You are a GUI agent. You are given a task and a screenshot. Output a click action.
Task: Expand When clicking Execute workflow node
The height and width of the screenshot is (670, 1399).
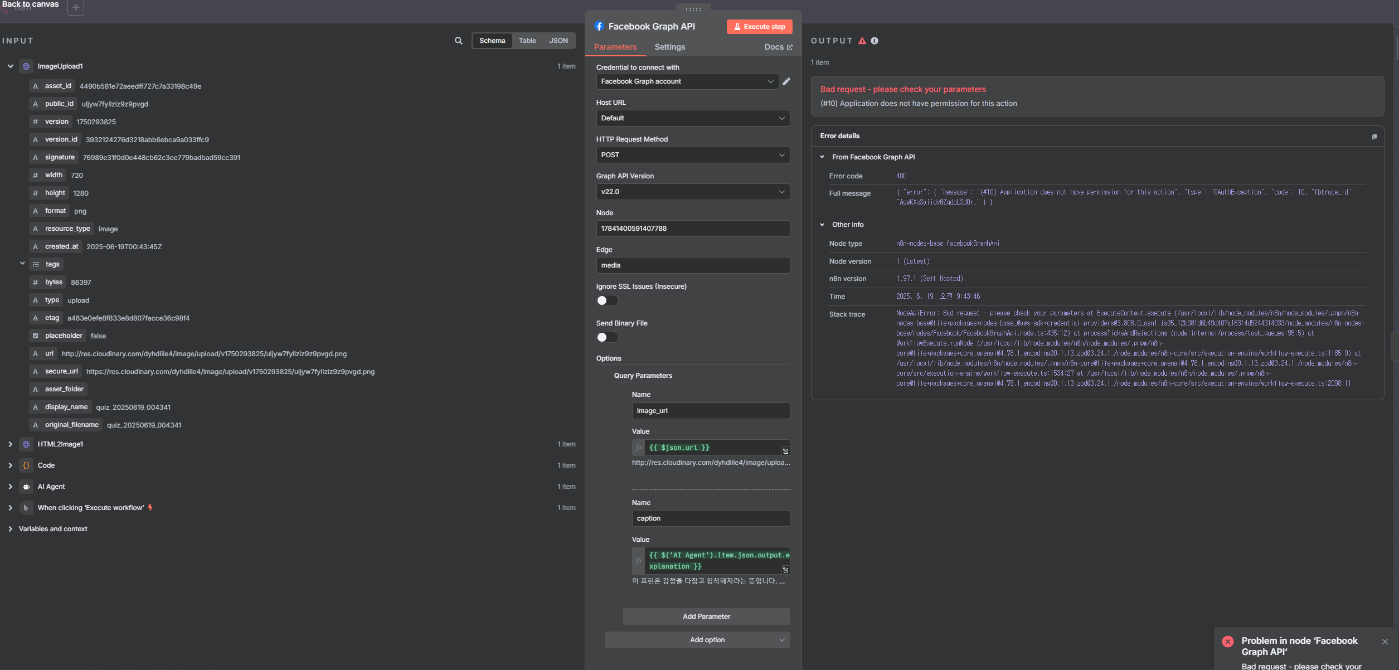(10, 508)
